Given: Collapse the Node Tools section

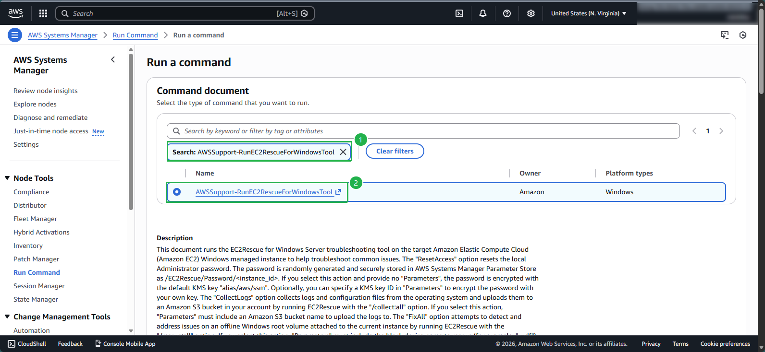Looking at the screenshot, I should pyautogui.click(x=7, y=178).
